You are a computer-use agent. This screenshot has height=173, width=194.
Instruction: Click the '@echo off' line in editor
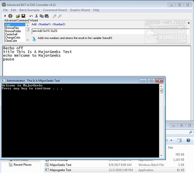[13, 48]
